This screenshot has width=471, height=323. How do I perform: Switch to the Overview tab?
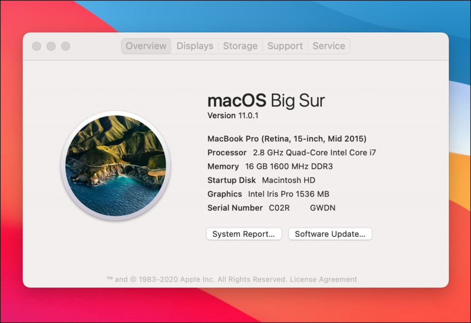click(146, 46)
